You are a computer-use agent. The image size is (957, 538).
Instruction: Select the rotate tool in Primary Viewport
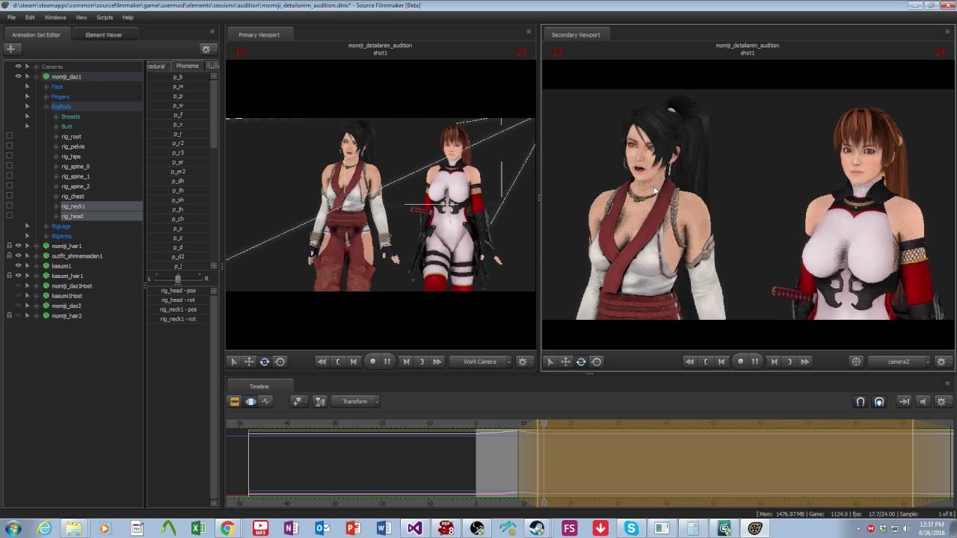(x=265, y=362)
